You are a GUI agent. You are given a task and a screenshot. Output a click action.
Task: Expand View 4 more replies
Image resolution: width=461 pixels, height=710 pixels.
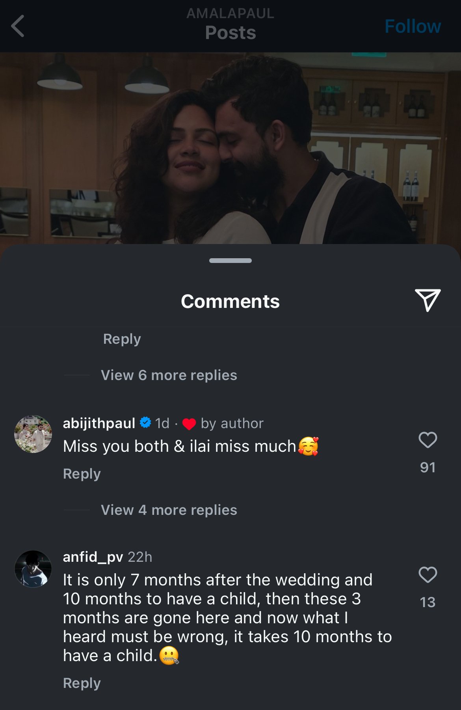tap(169, 510)
